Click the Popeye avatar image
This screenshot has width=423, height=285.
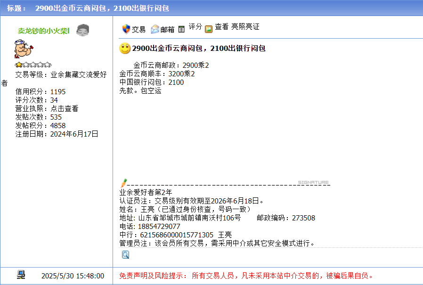click(x=23, y=49)
